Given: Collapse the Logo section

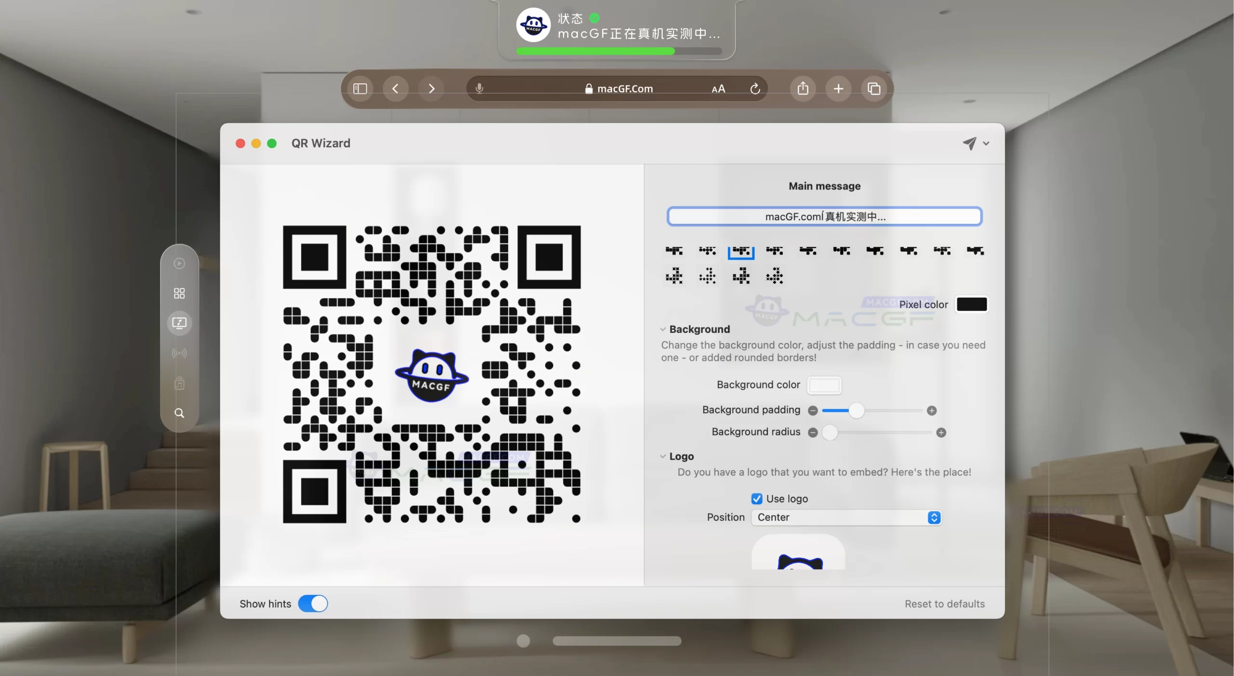Looking at the screenshot, I should click(x=663, y=456).
